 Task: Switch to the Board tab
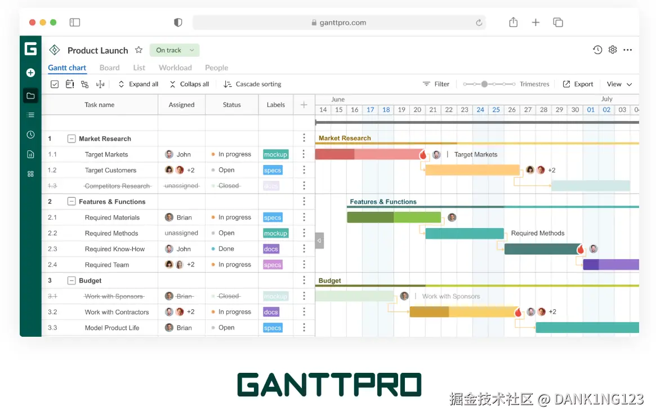pos(110,68)
